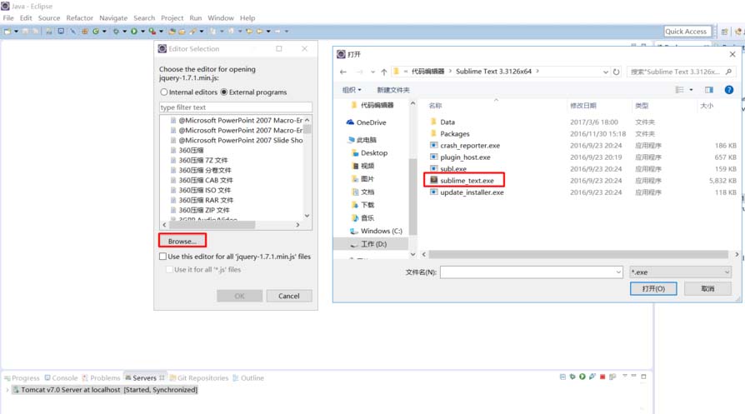Switch to the Console tab

61,378
